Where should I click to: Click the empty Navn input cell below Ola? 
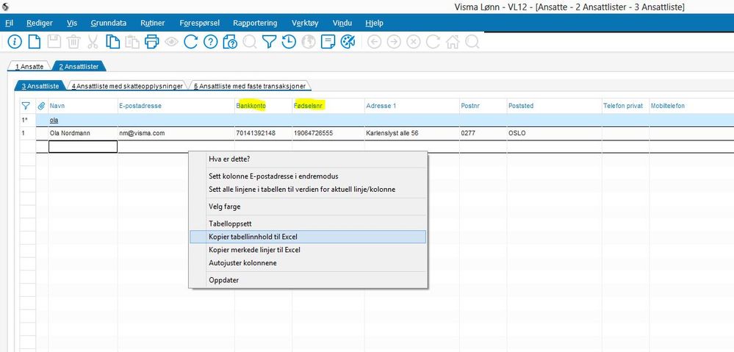(x=83, y=146)
